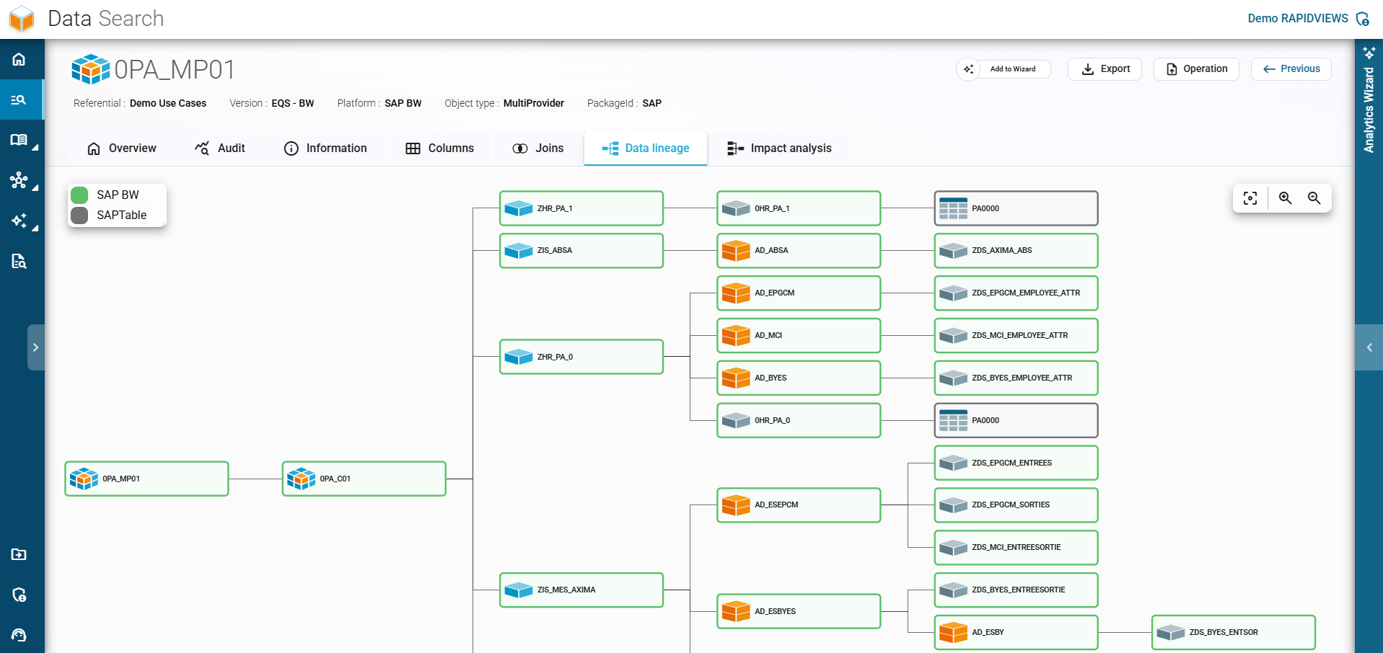Viewport: 1383px width, 653px height.
Task: Zoom in on the lineage diagram
Action: point(1285,198)
